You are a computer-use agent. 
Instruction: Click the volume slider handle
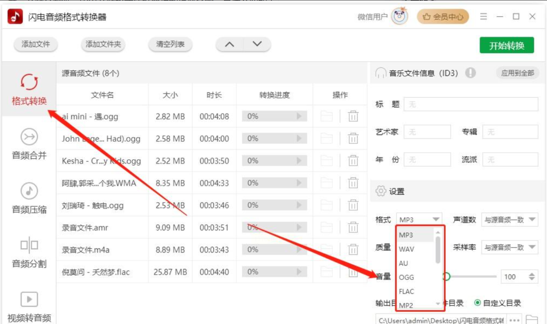point(446,277)
